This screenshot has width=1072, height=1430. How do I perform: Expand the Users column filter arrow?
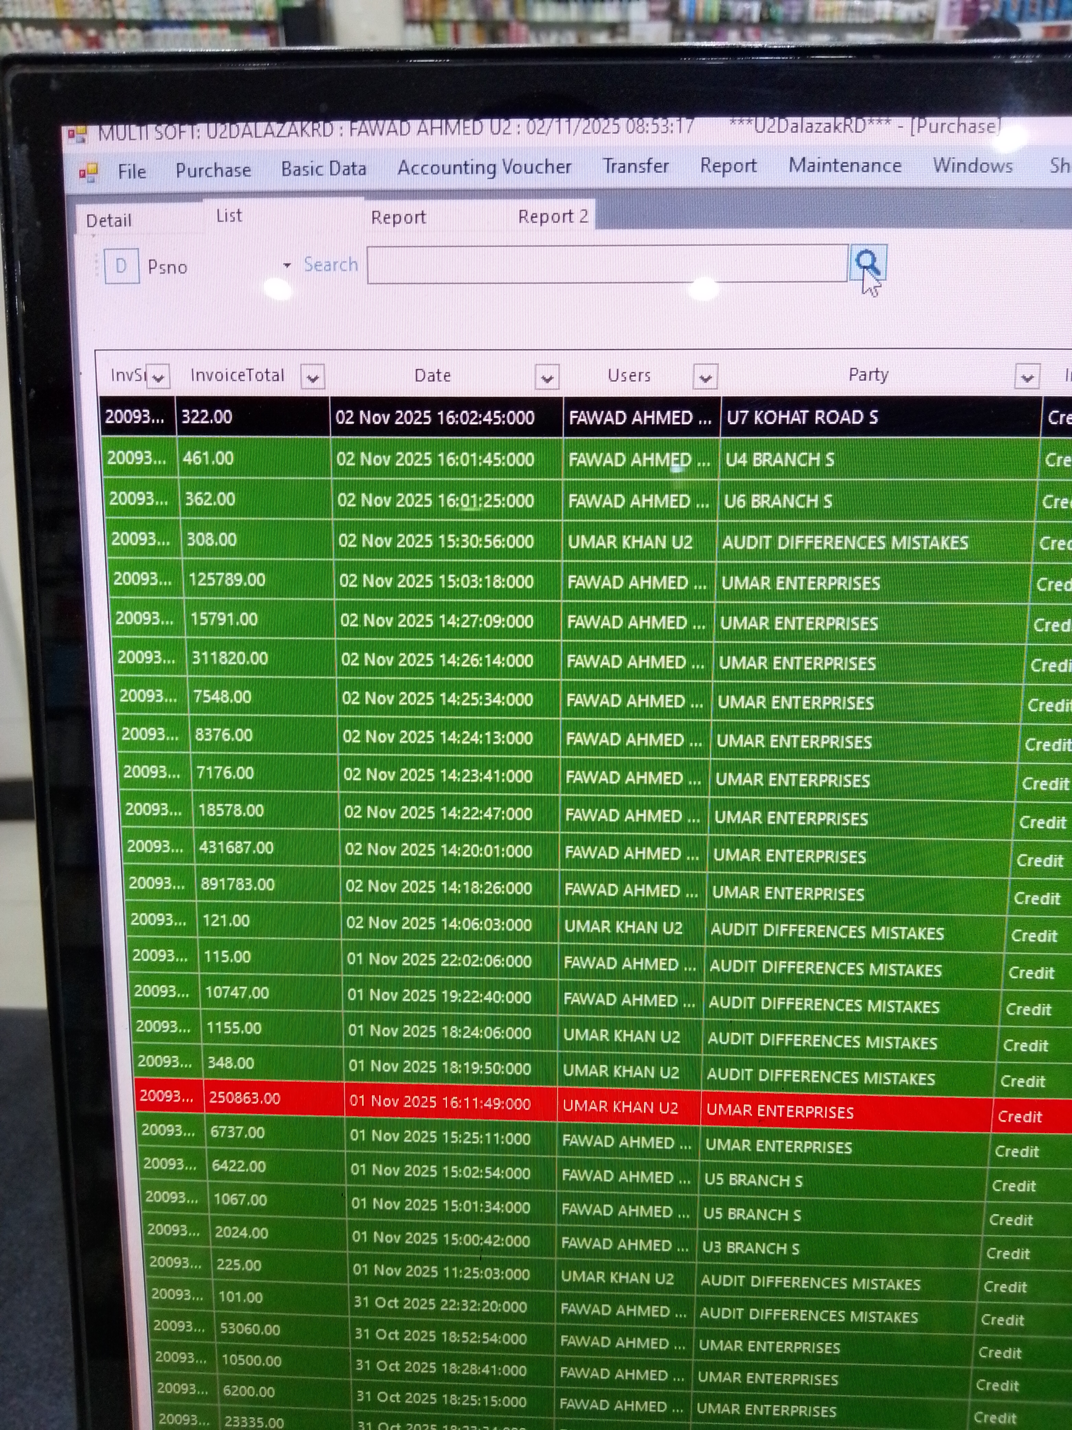705,377
